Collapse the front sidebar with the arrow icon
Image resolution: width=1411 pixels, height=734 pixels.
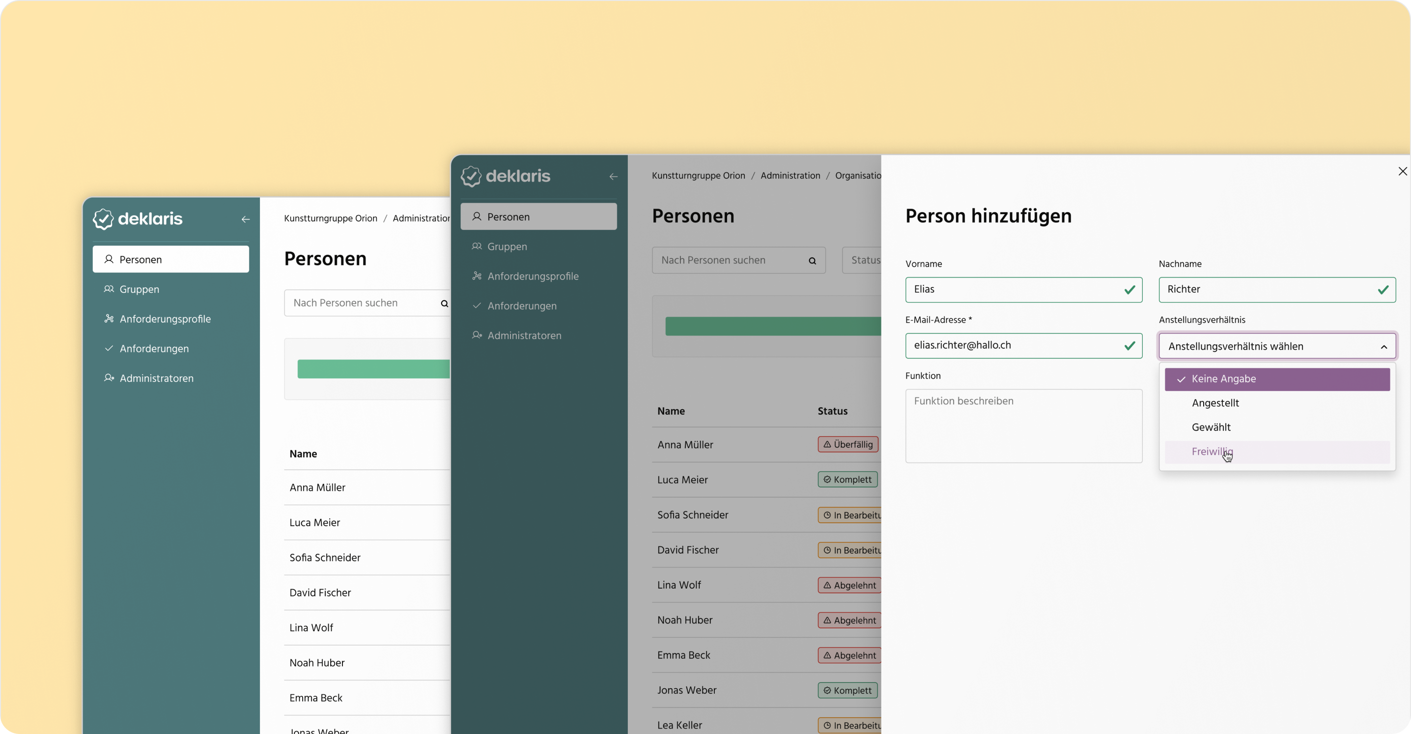[614, 176]
